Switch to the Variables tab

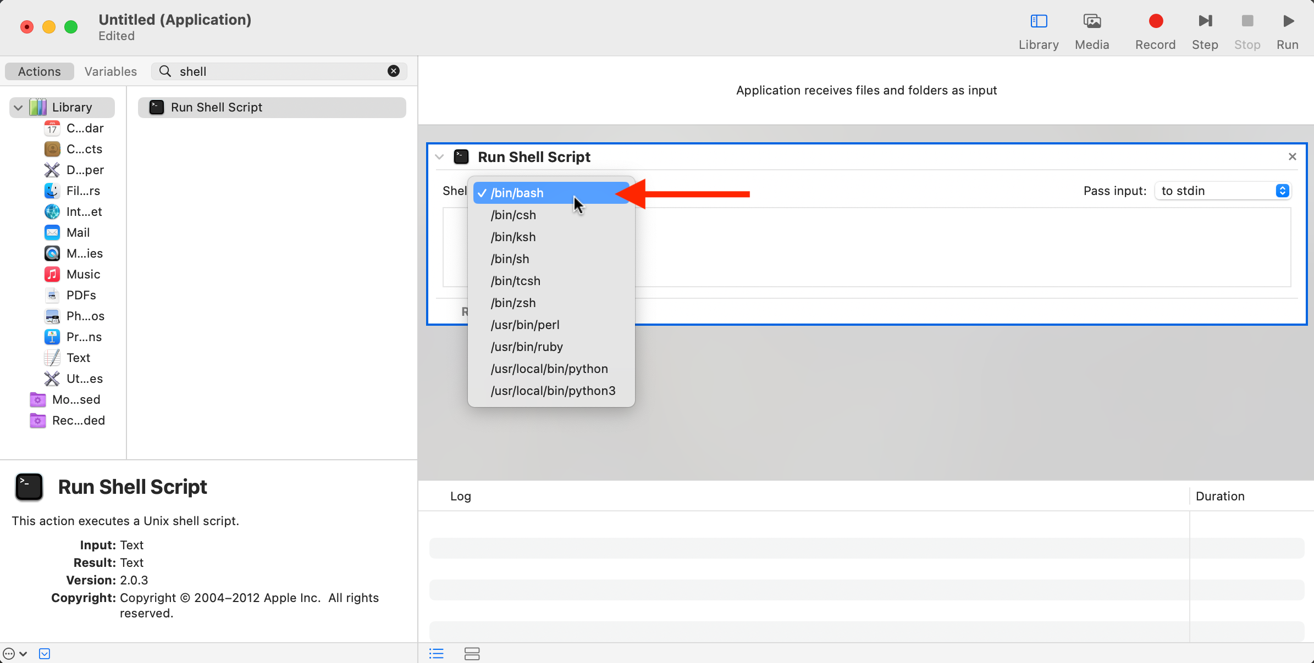[111, 71]
